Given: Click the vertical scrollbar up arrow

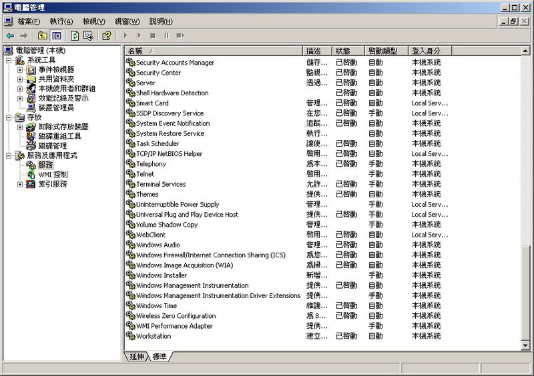Looking at the screenshot, I should pos(527,51).
